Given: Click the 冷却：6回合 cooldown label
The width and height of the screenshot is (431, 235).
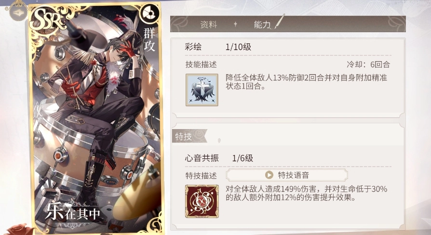Looking at the screenshot, I should tap(368, 65).
